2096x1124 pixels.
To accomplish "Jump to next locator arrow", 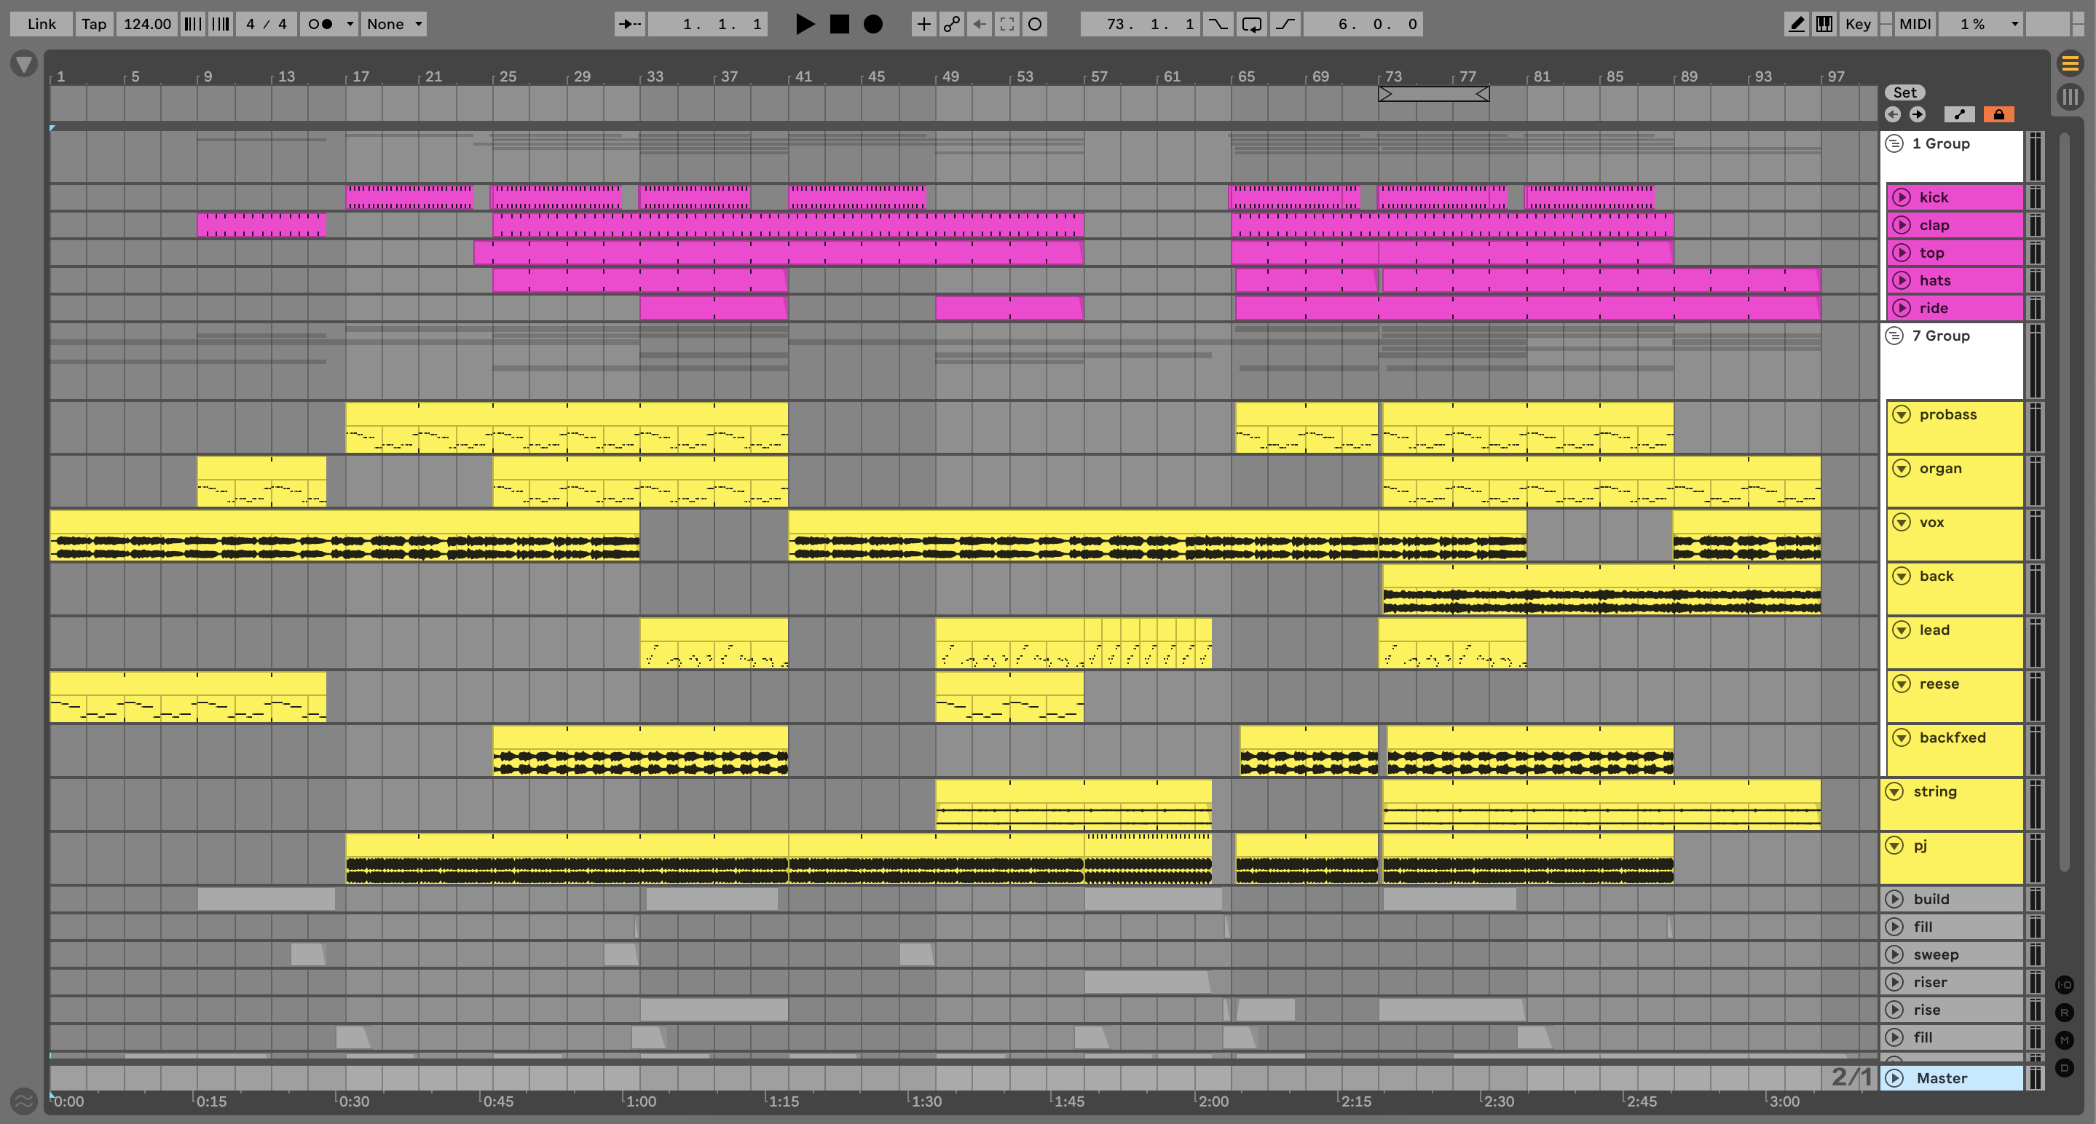I will pyautogui.click(x=1918, y=115).
